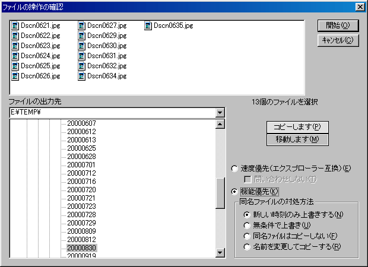The height and width of the screenshot is (267, 368).
Task: Select folder 20000716 in the tree
Action: 81,182
